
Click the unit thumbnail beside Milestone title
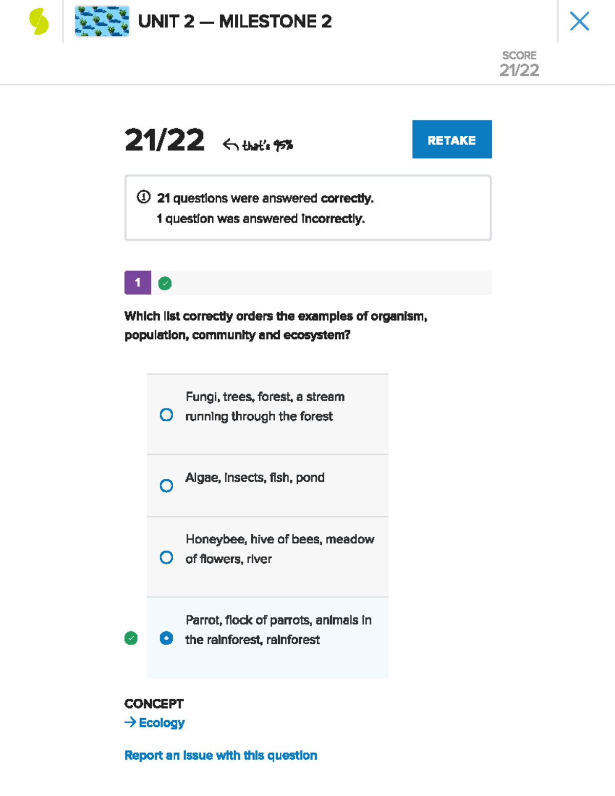click(x=102, y=22)
